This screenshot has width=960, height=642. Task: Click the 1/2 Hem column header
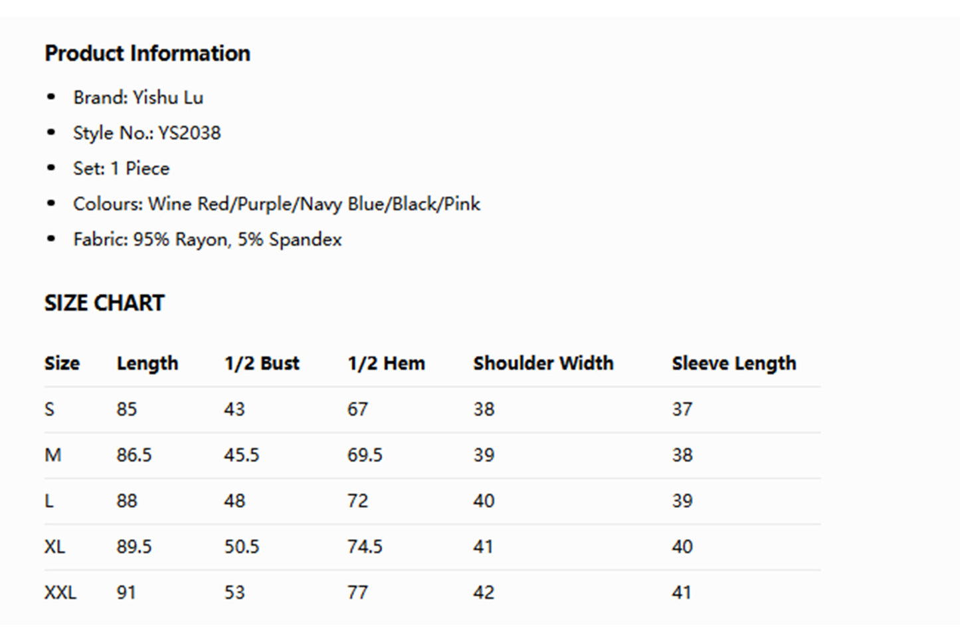[386, 363]
